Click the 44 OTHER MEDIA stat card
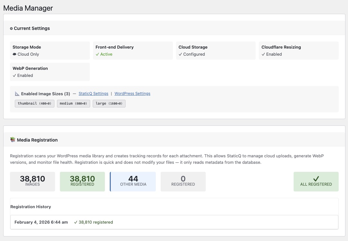The height and width of the screenshot is (241, 348). pyautogui.click(x=133, y=181)
